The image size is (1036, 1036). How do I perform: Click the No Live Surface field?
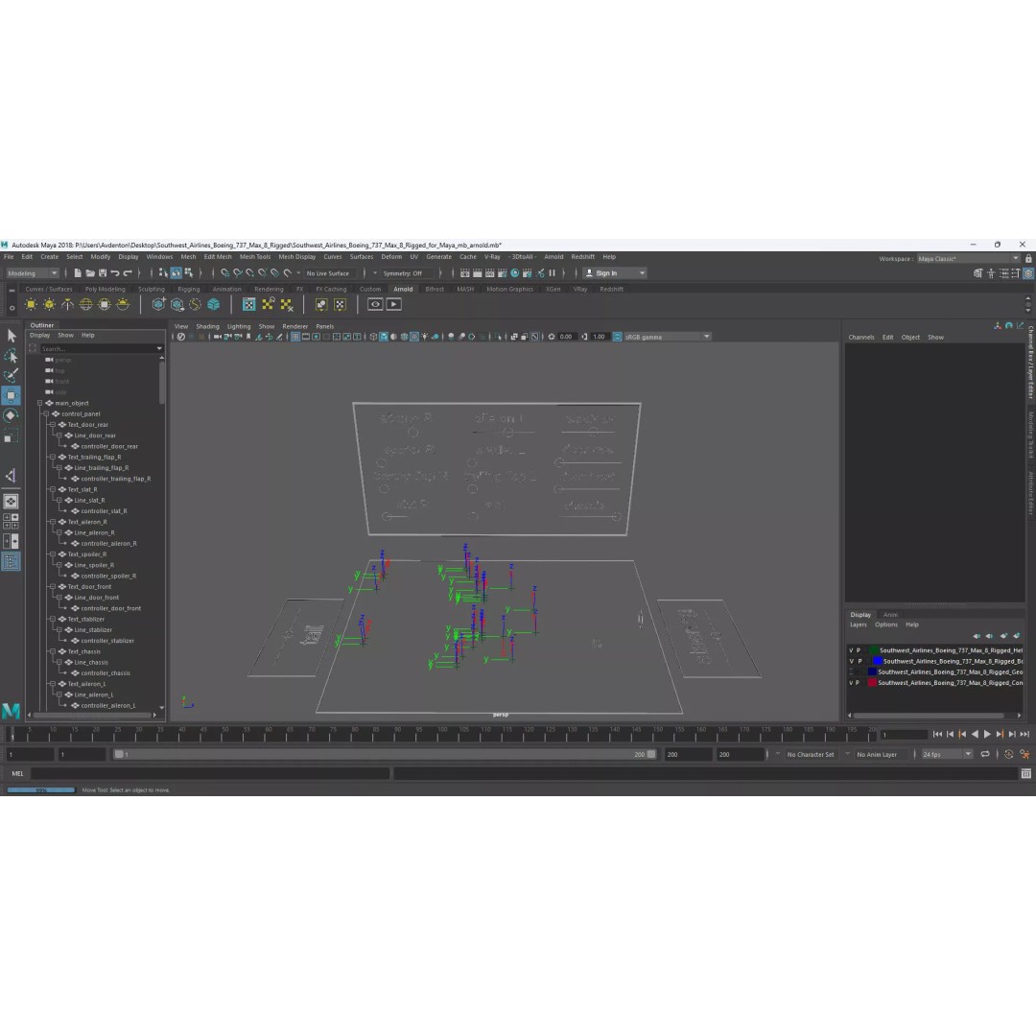[x=328, y=273]
